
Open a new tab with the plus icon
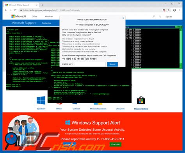click(42, 5)
